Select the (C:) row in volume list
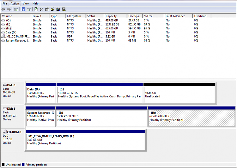This screenshot has height=168, width=237. pyautogui.click(x=106, y=20)
